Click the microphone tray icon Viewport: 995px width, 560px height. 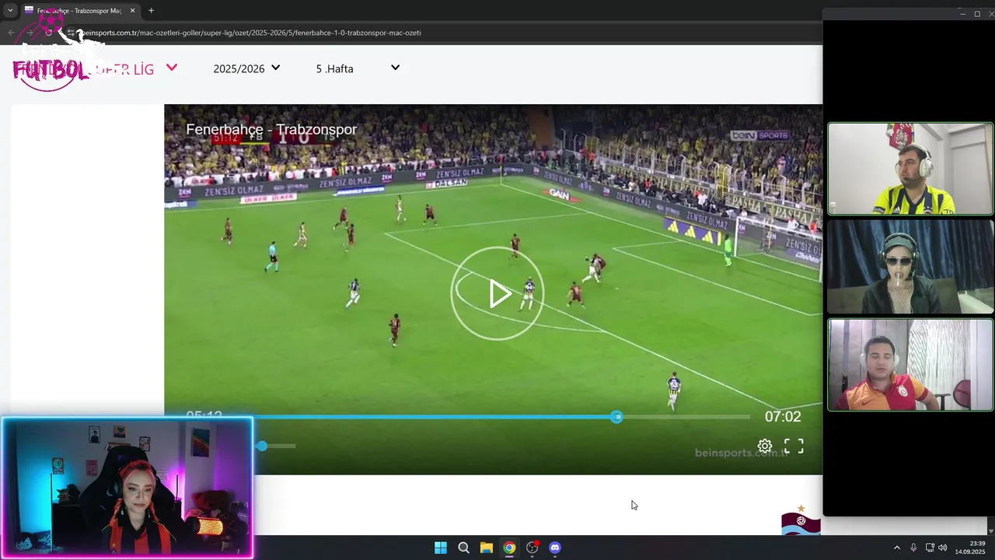click(x=913, y=548)
